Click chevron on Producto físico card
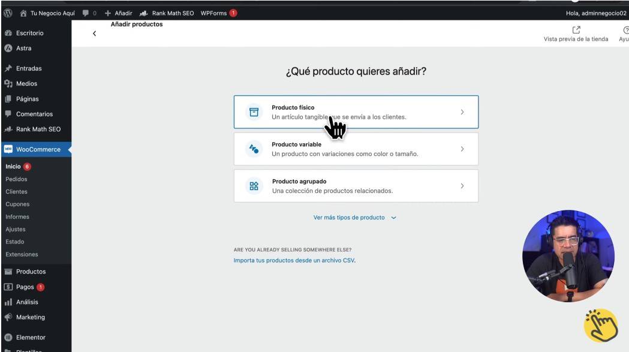This screenshot has width=629, height=352. coord(462,112)
